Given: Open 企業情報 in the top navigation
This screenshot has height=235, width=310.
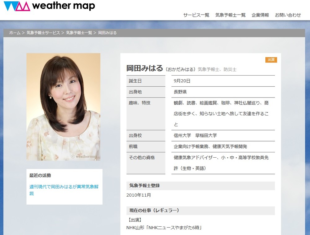Looking at the screenshot, I should (x=260, y=15).
